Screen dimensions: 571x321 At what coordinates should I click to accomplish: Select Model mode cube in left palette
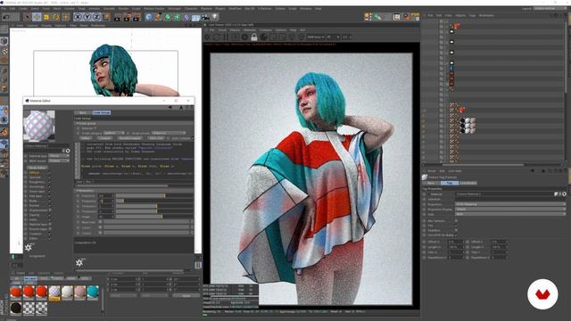4,41
